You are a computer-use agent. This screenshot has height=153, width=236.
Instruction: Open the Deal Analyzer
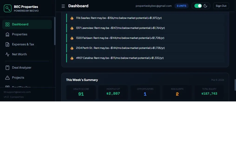(27, 68)
